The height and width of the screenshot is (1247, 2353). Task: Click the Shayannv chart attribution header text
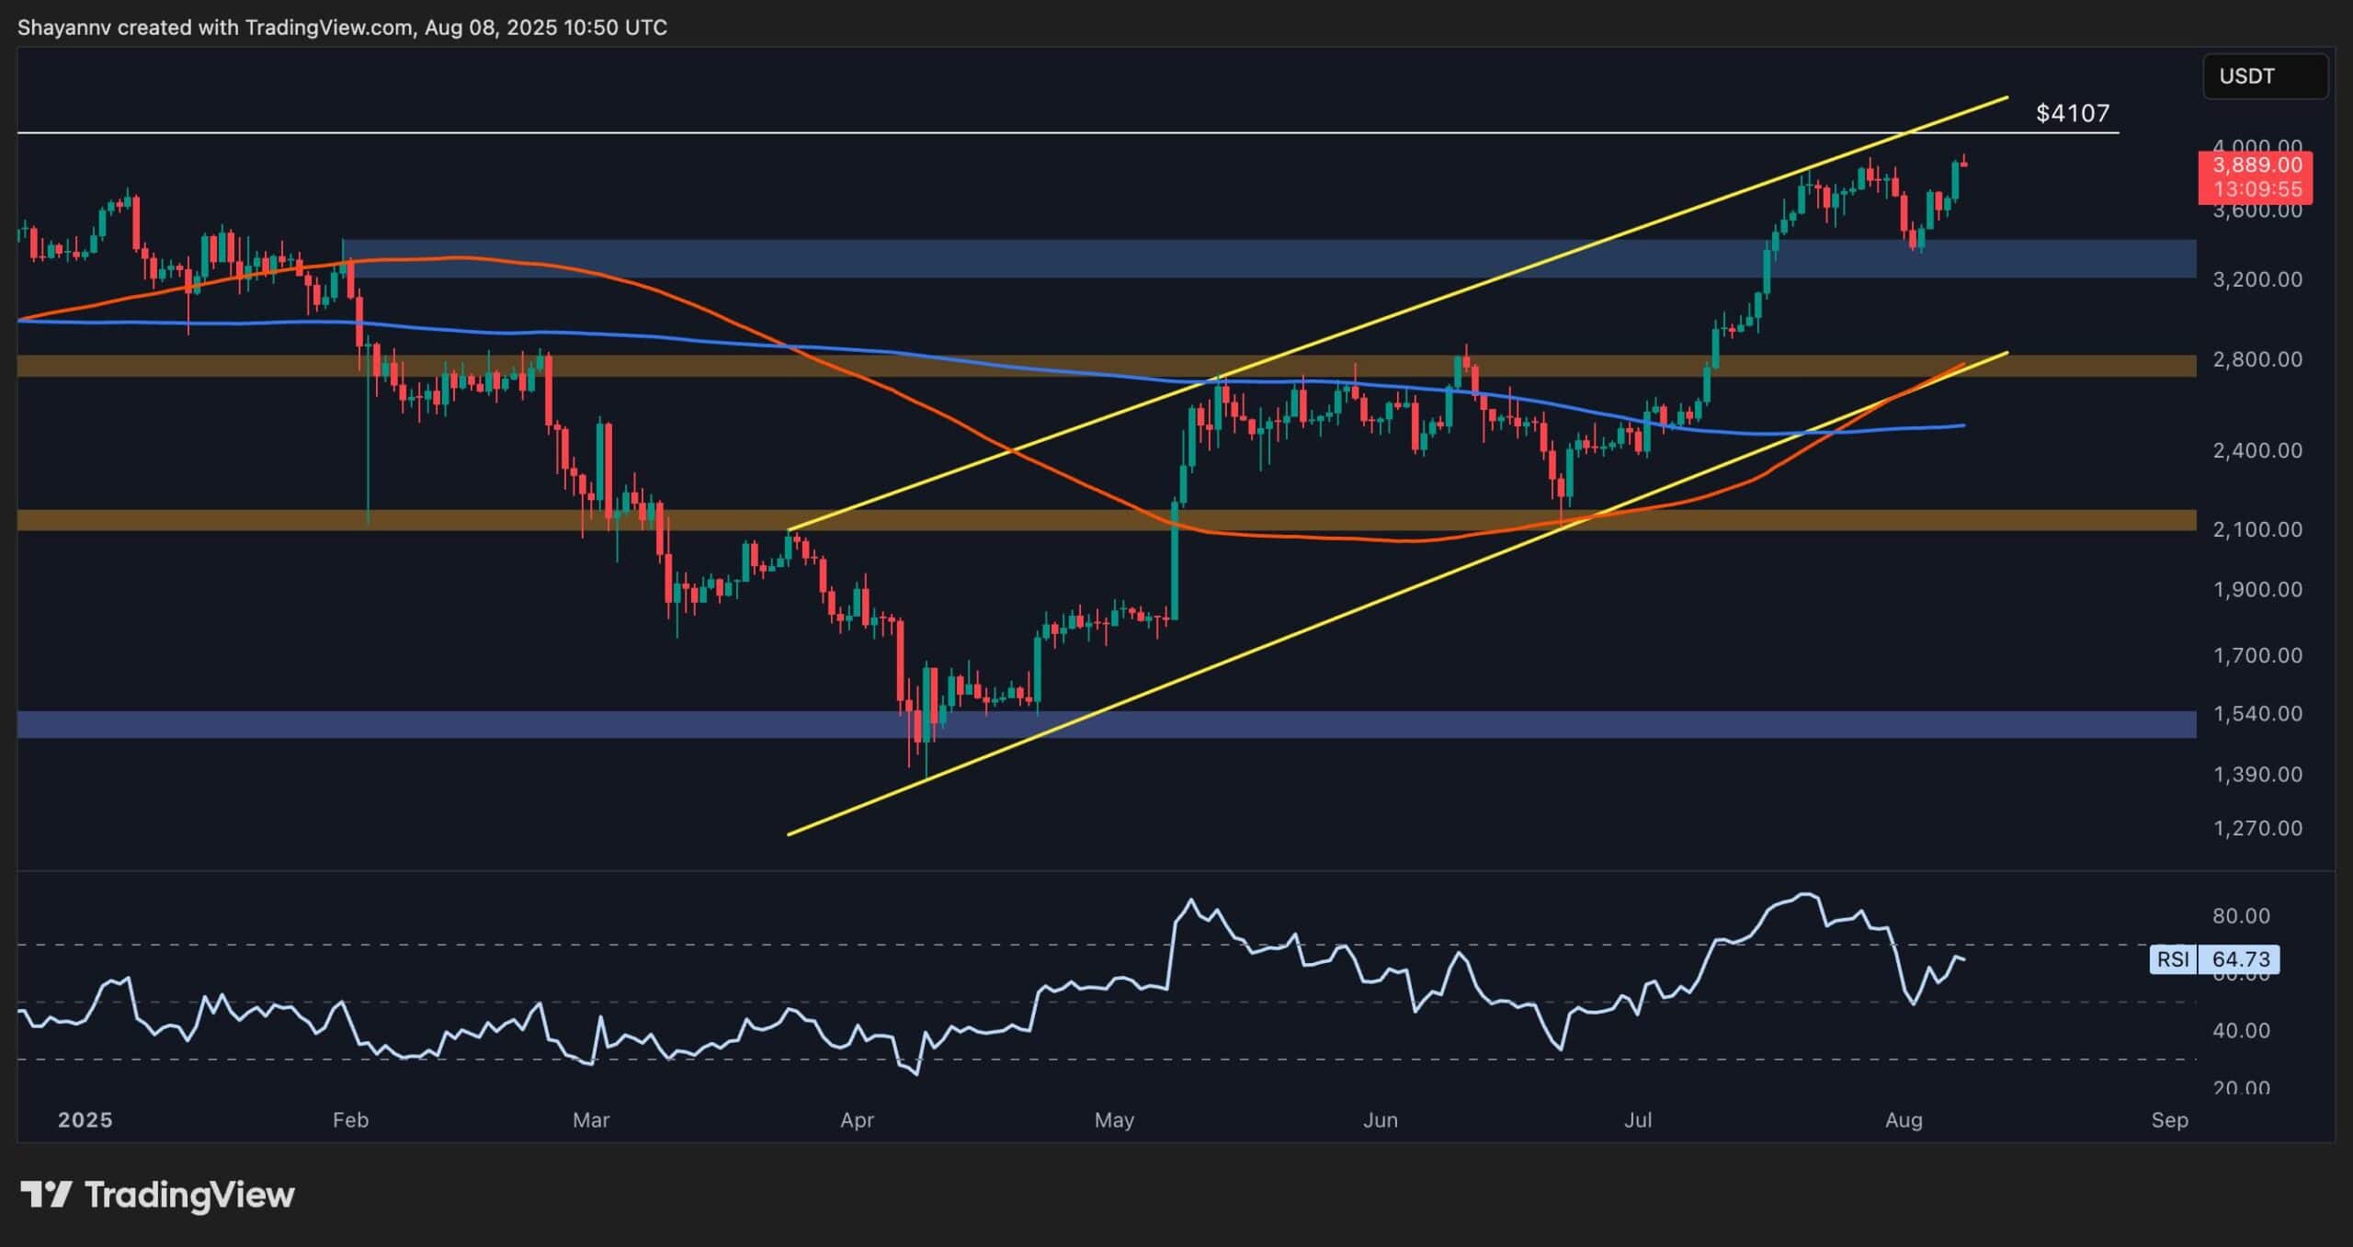click(342, 28)
